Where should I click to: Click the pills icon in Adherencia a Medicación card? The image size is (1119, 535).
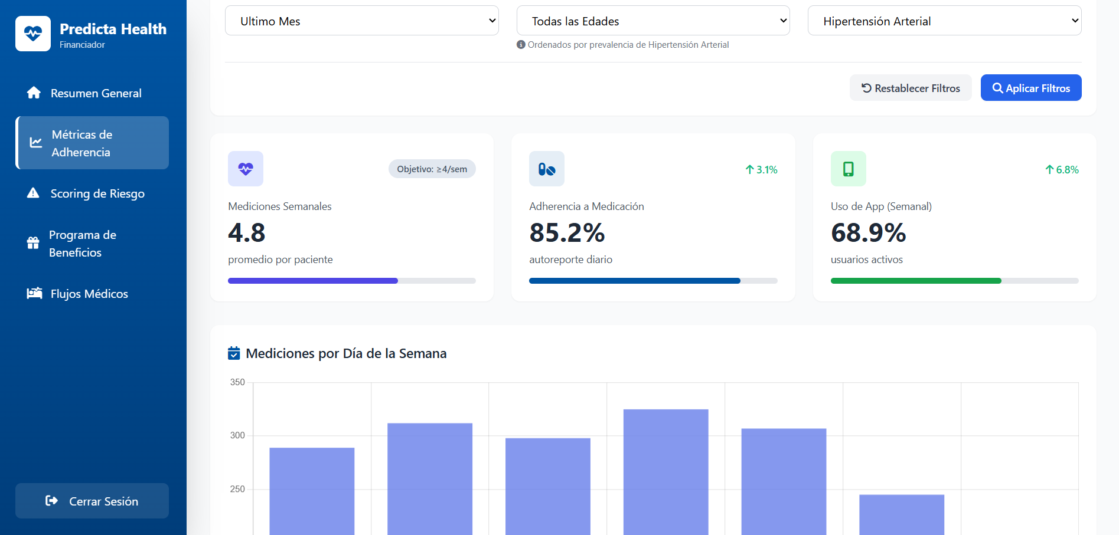[547, 169]
